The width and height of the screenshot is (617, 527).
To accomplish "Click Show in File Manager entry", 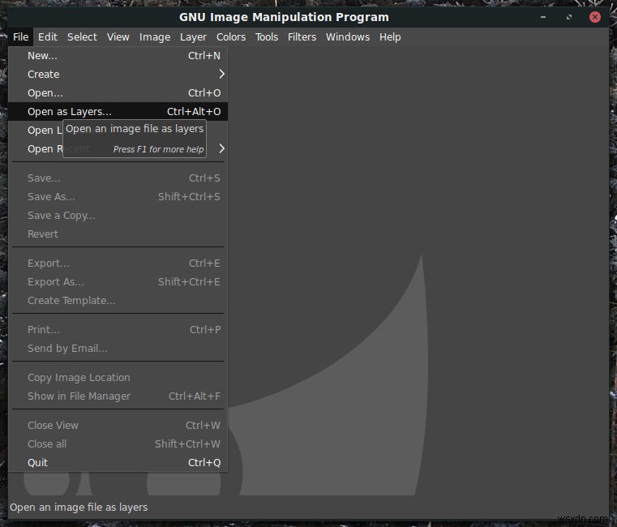I will pos(118,396).
